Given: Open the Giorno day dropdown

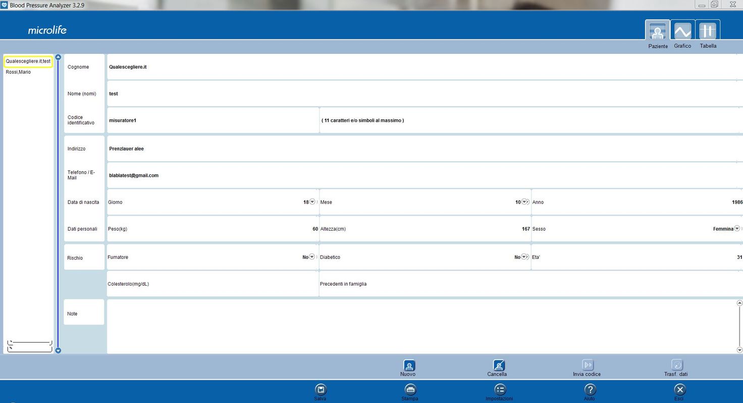Looking at the screenshot, I should pyautogui.click(x=312, y=202).
